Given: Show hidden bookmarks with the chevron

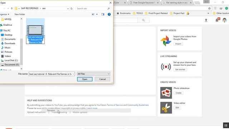Looking at the screenshot, I should coord(208,13).
